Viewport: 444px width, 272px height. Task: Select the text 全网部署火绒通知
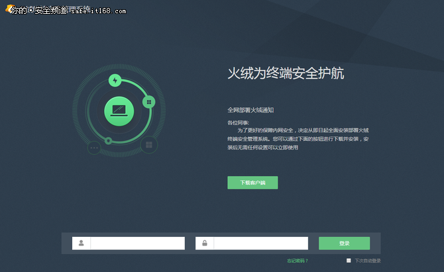coord(250,110)
